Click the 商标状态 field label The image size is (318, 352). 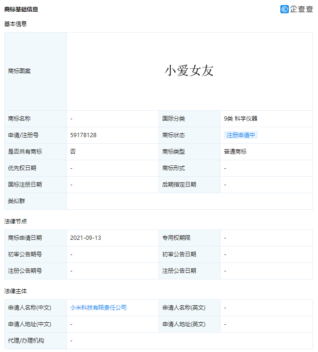(x=174, y=135)
